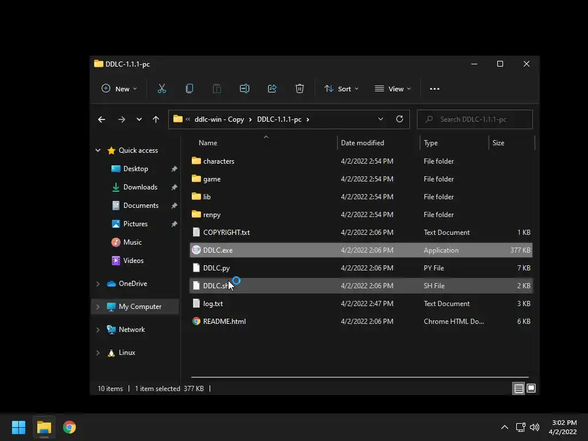
Task: Sort by Size column header
Action: pyautogui.click(x=498, y=143)
